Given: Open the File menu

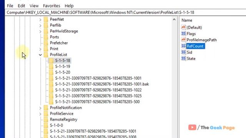Looking at the screenshot, I should tap(10, 6).
